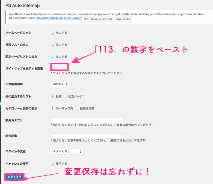Image resolution: width=213 pixels, height=184 pixels.
Task: Open the information about plugin usage link
Action: pos(58,18)
